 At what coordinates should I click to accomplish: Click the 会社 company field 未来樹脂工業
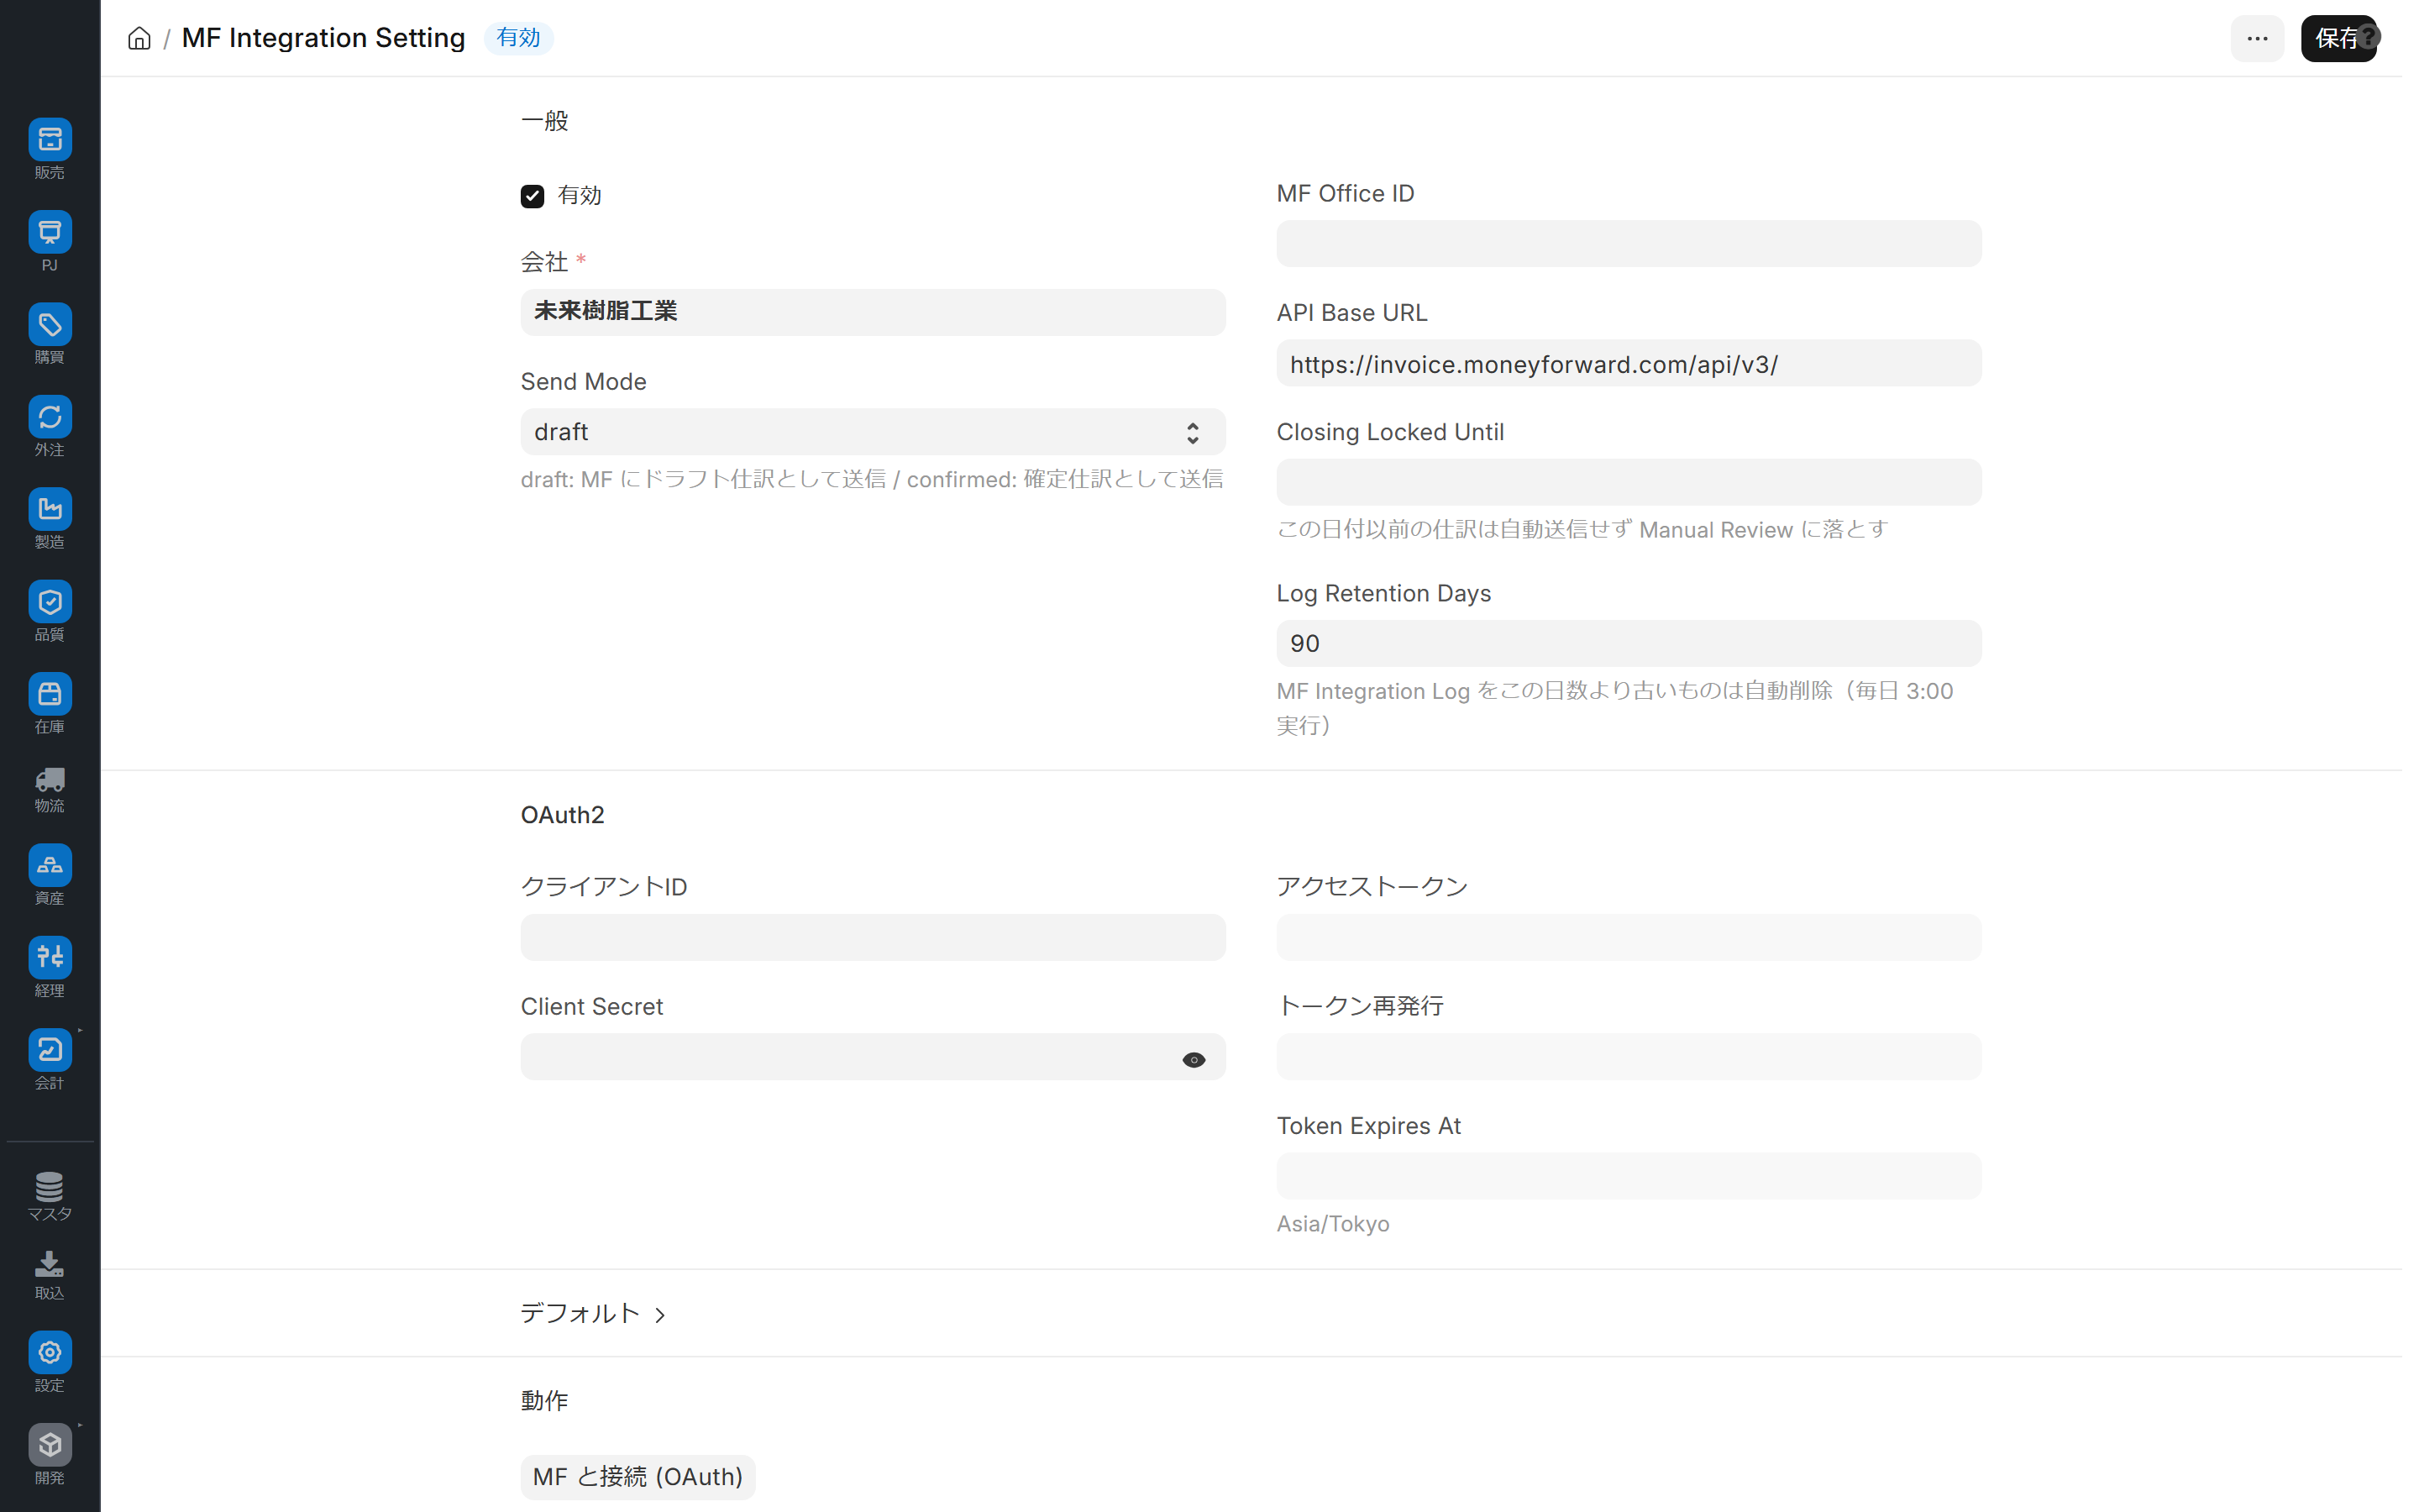tap(873, 312)
